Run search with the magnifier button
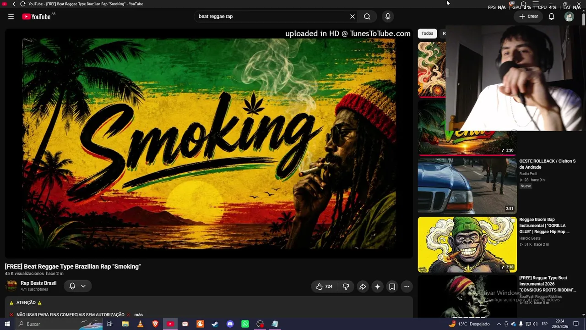 click(x=367, y=16)
